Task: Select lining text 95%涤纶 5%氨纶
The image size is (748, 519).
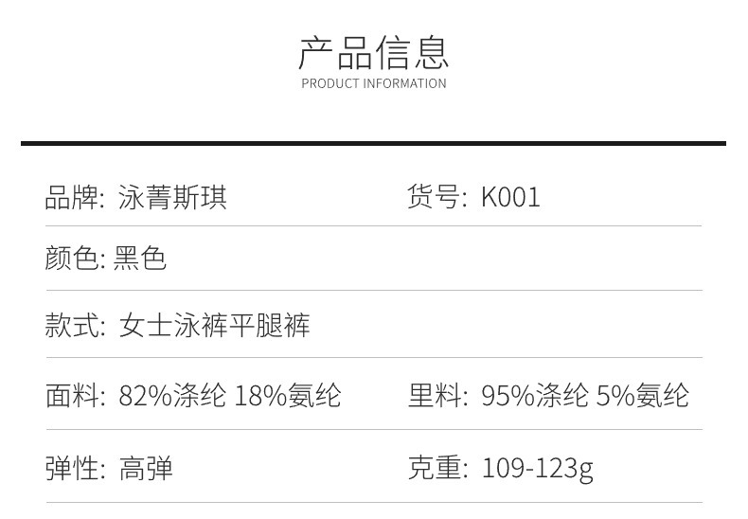Action: point(584,395)
